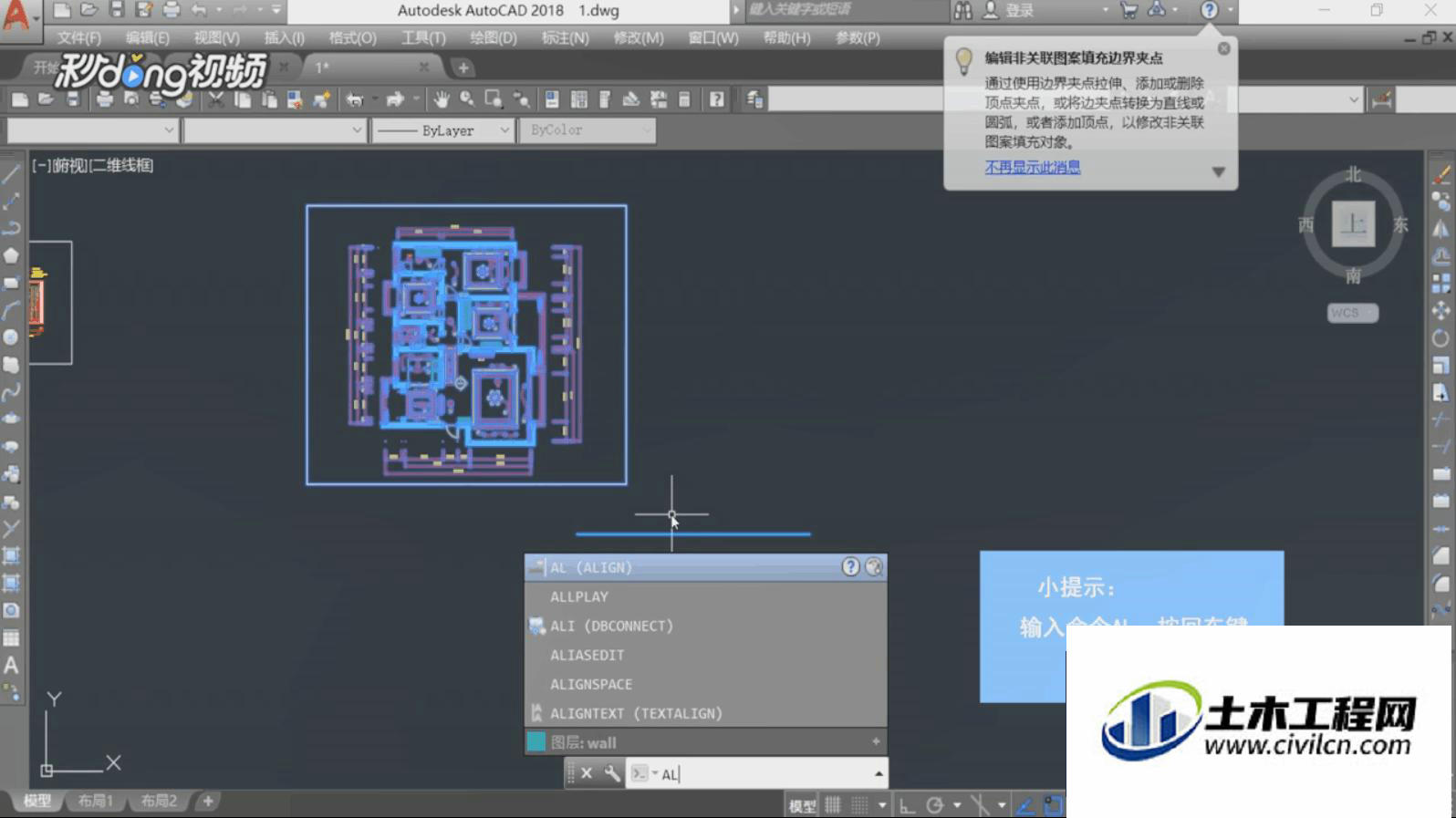Click the 上 face of the ViewCube
The image size is (1456, 818).
pyautogui.click(x=1353, y=224)
